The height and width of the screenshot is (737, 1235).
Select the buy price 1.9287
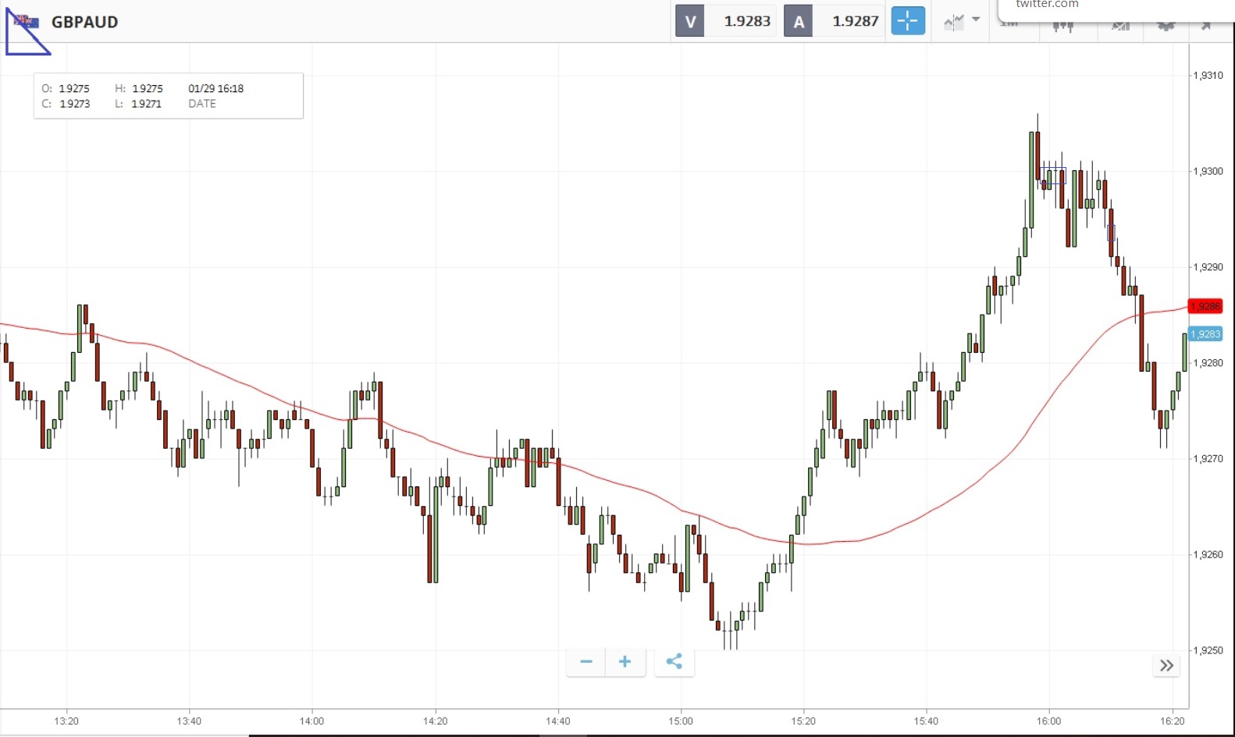point(856,21)
